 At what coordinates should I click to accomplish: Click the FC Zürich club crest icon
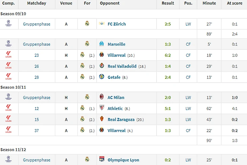[x=102, y=23]
